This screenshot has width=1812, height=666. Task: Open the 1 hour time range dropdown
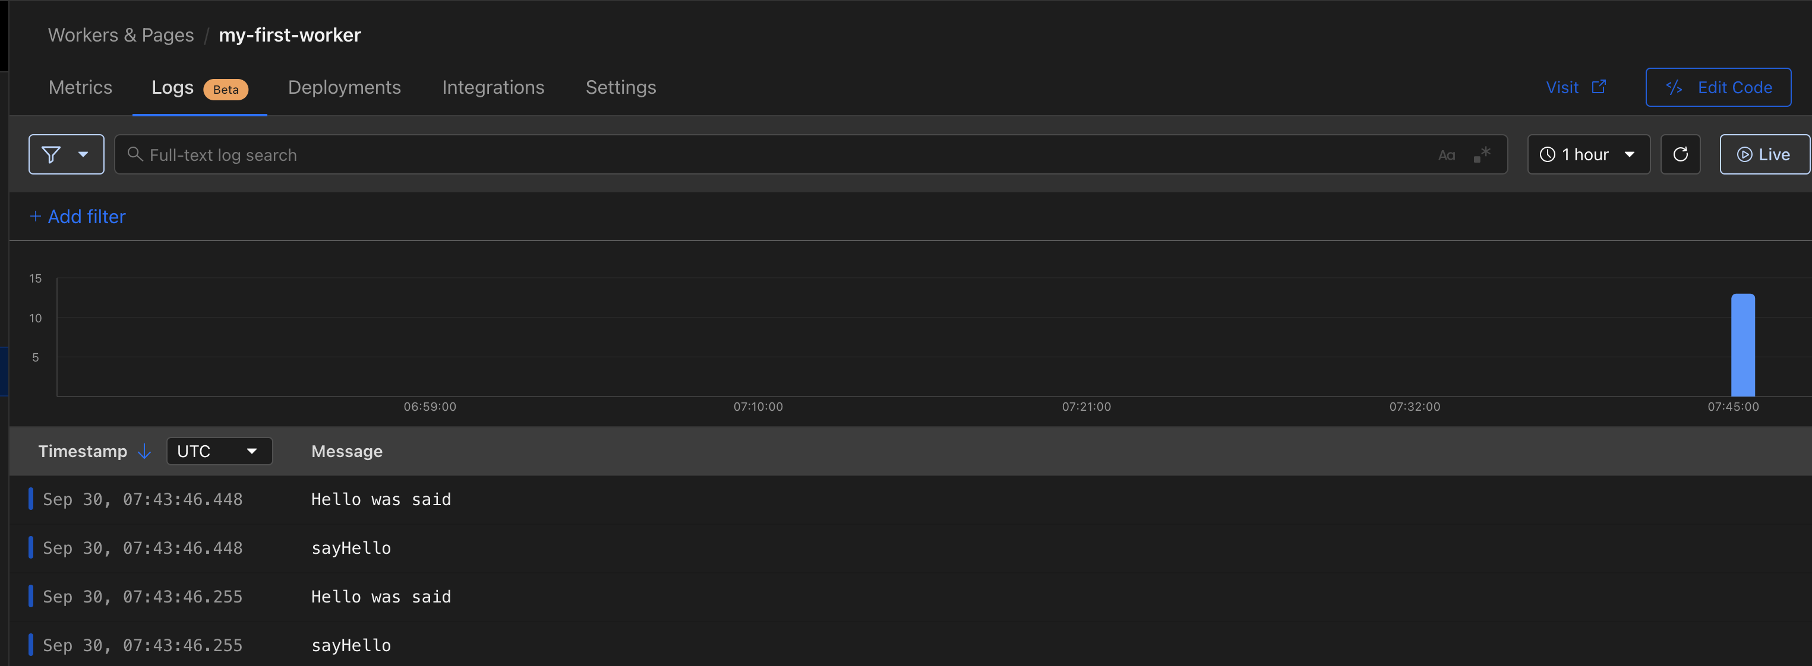[x=1588, y=154]
